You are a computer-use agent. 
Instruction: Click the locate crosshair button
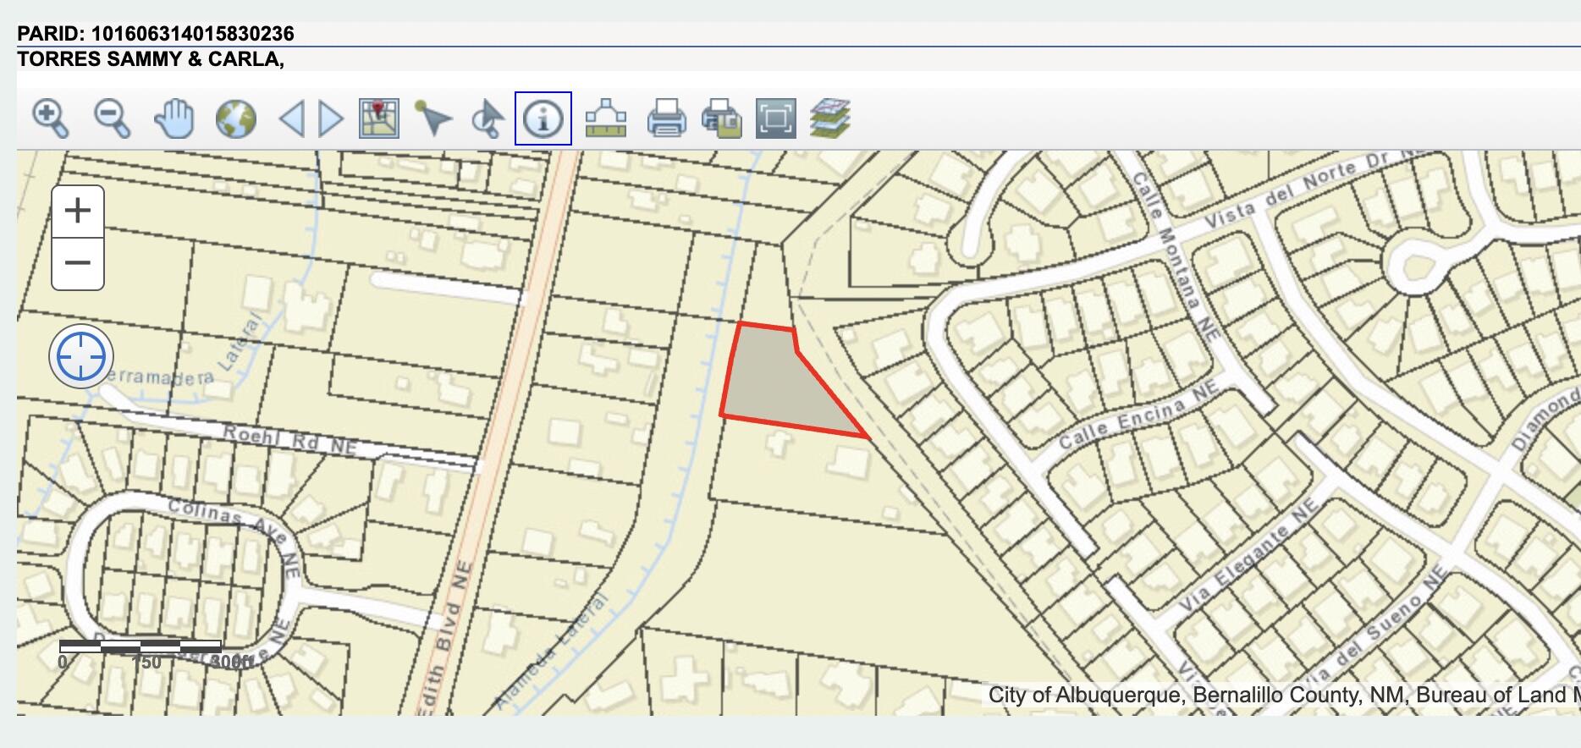click(81, 356)
